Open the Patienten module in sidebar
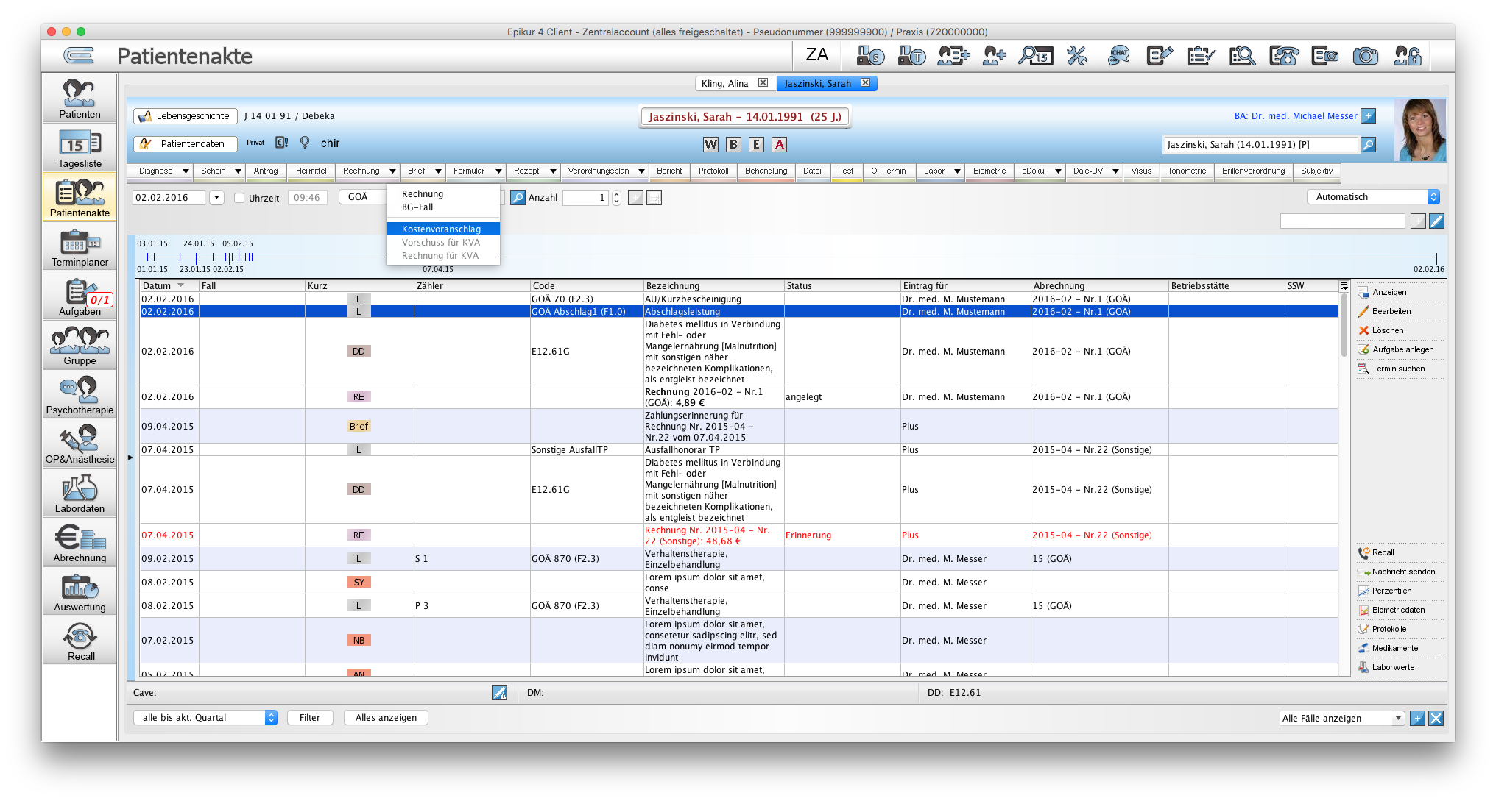Image resolution: width=1496 pixels, height=801 pixels. (80, 99)
